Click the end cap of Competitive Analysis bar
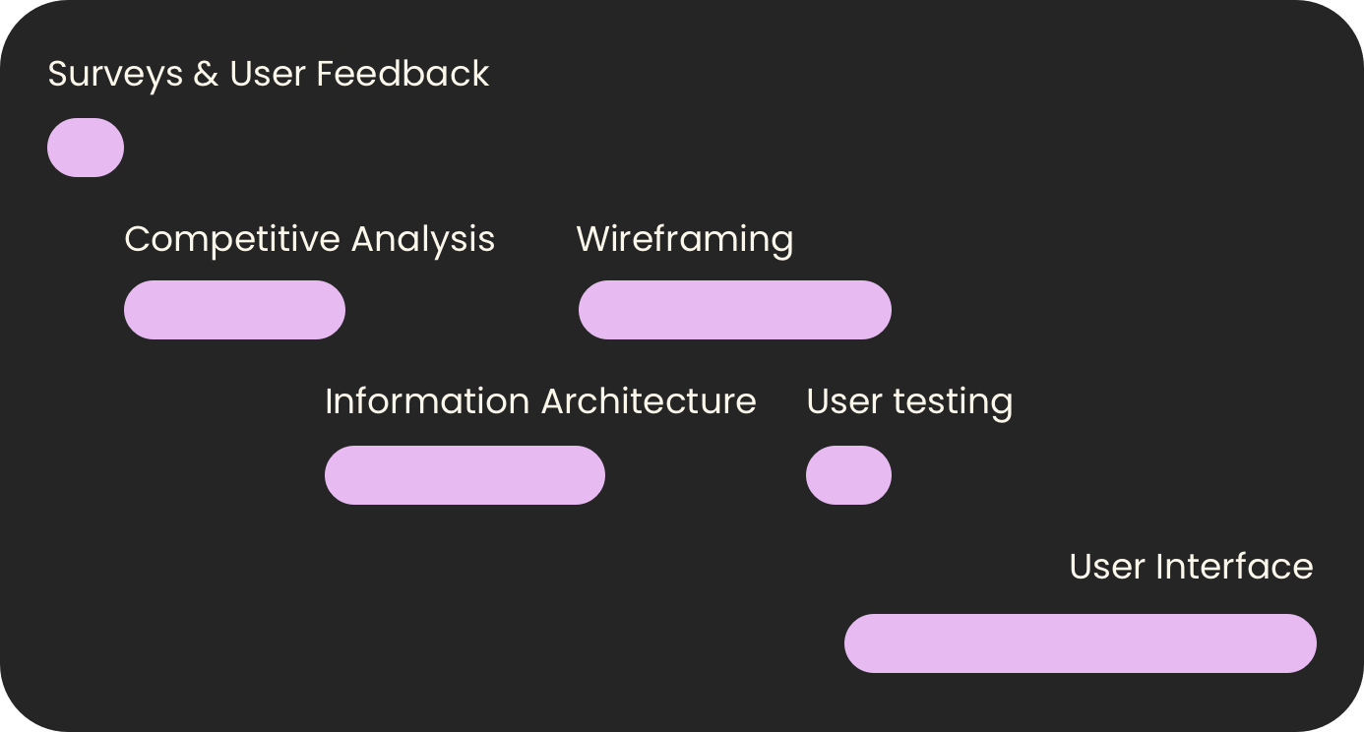Screen dimensions: 1364x732 pyautogui.click(x=331, y=310)
